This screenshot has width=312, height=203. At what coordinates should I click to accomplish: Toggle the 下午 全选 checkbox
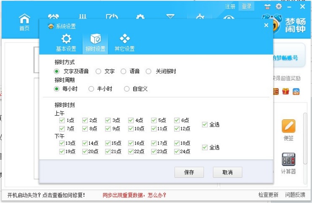(205, 147)
